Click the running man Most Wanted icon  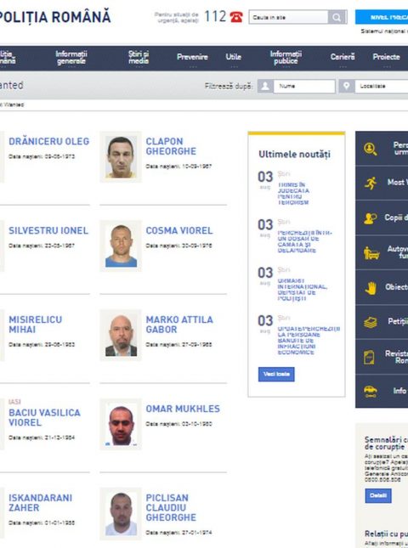coord(371,183)
